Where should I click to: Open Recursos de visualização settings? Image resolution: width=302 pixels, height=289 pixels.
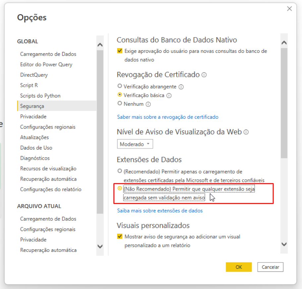(x=48, y=169)
